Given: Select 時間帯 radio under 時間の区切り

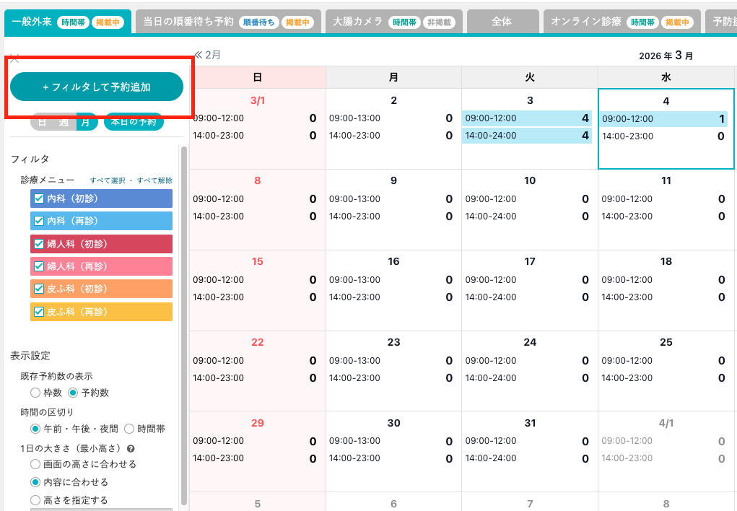Looking at the screenshot, I should click(129, 429).
